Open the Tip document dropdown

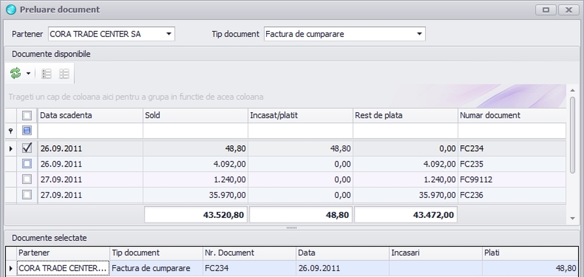[x=419, y=34]
